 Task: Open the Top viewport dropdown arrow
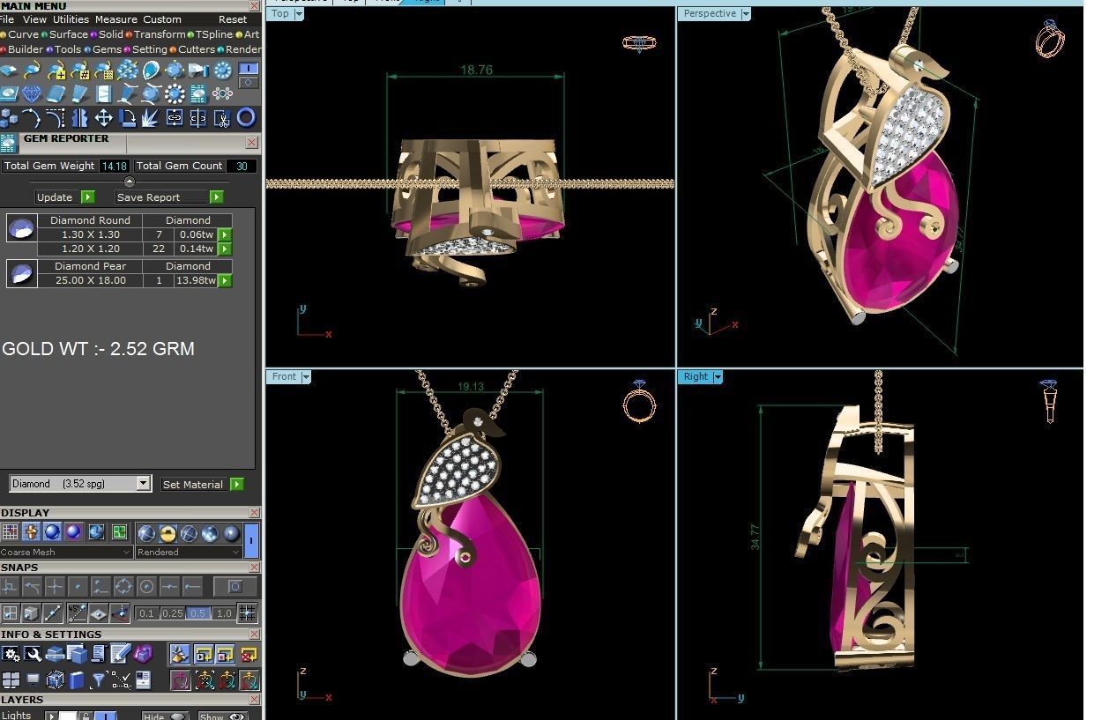click(299, 13)
